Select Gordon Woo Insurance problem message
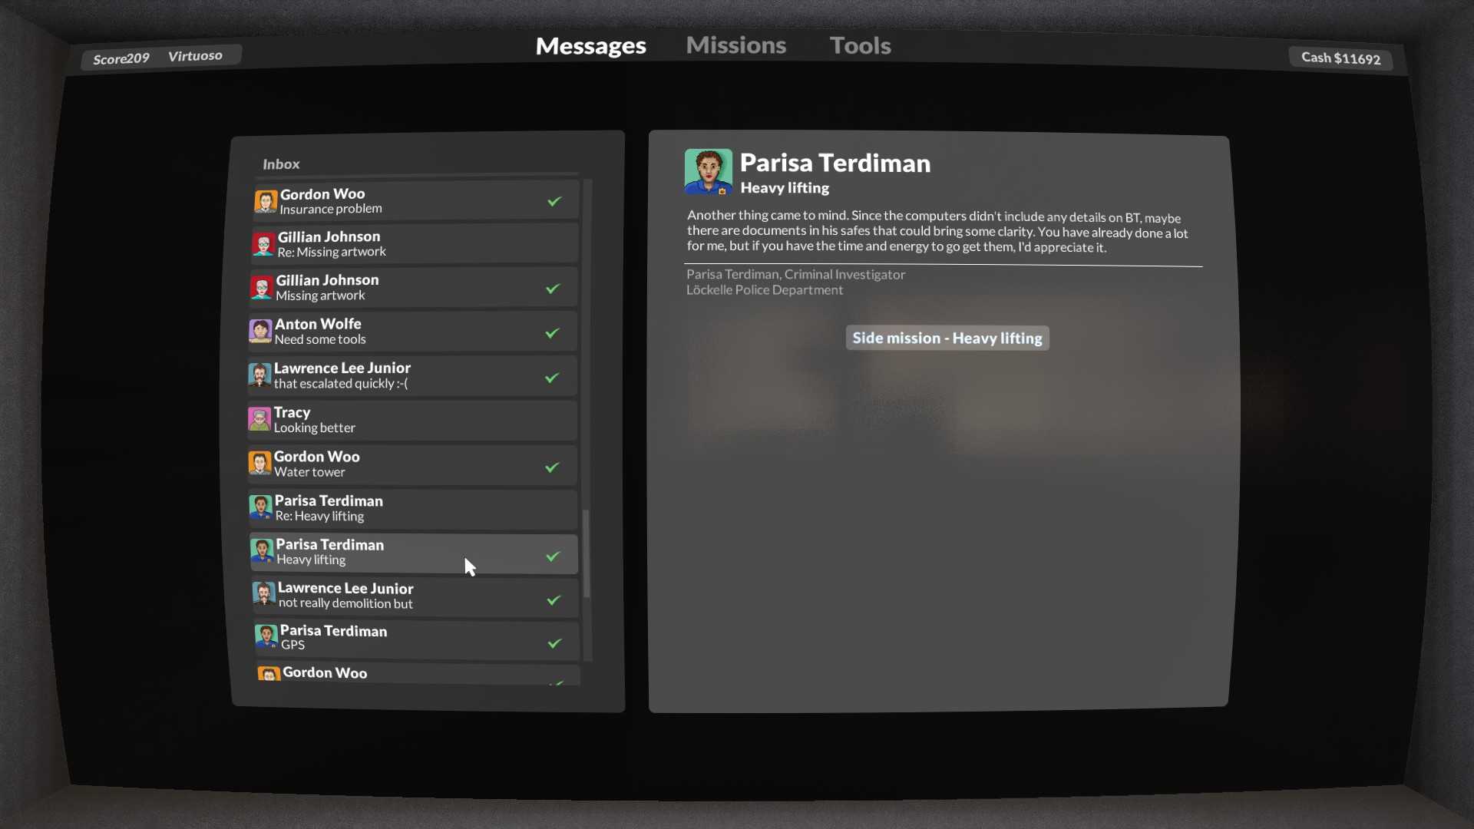The image size is (1474, 829). pos(414,200)
